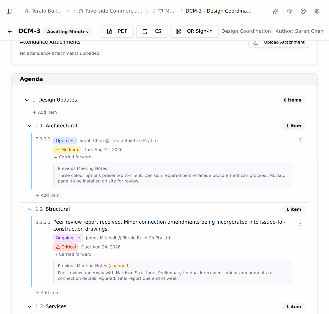Image resolution: width=329 pixels, height=314 pixels.
Task: Open options menu for item 2.1.1.1
Action: [300, 140]
